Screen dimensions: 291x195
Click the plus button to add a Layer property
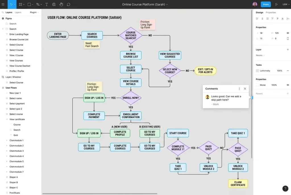click(288, 49)
